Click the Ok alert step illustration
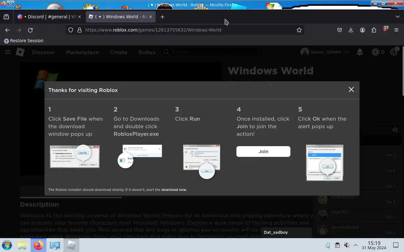This screenshot has width=404, height=252. pyautogui.click(x=324, y=163)
